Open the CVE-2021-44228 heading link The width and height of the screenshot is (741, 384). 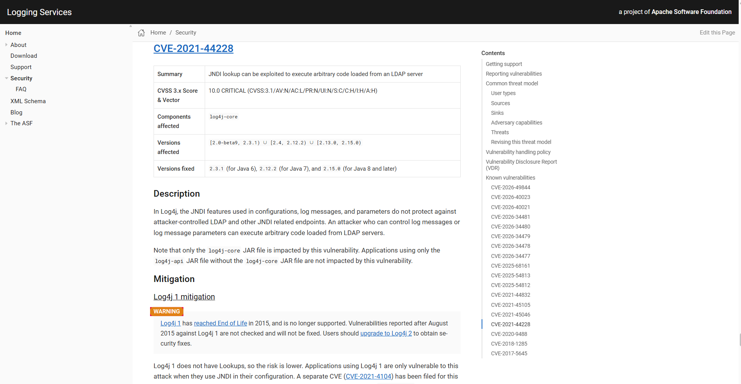point(193,48)
